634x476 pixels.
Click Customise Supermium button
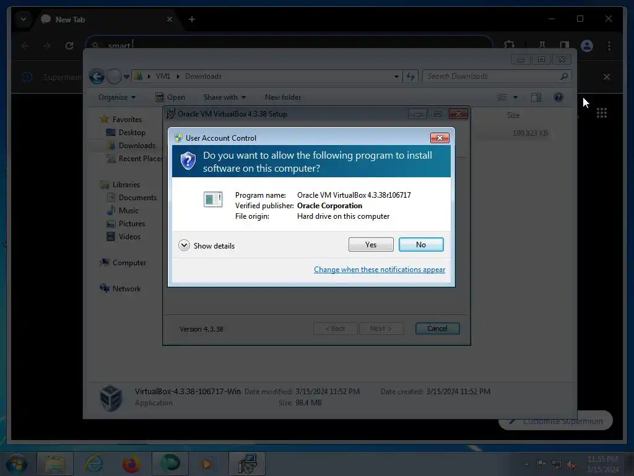[x=555, y=421]
